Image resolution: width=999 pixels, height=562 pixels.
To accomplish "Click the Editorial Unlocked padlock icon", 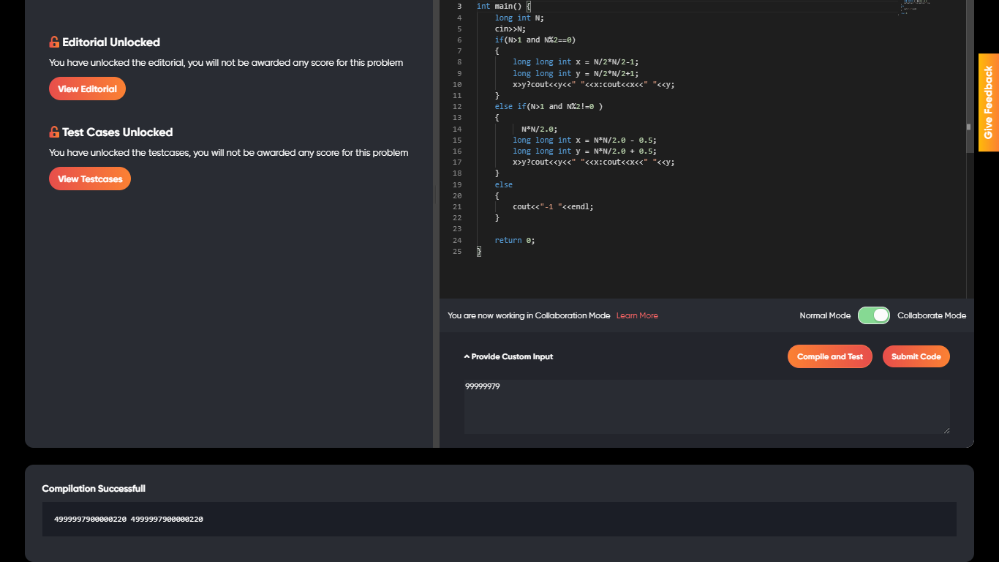I will click(x=54, y=42).
